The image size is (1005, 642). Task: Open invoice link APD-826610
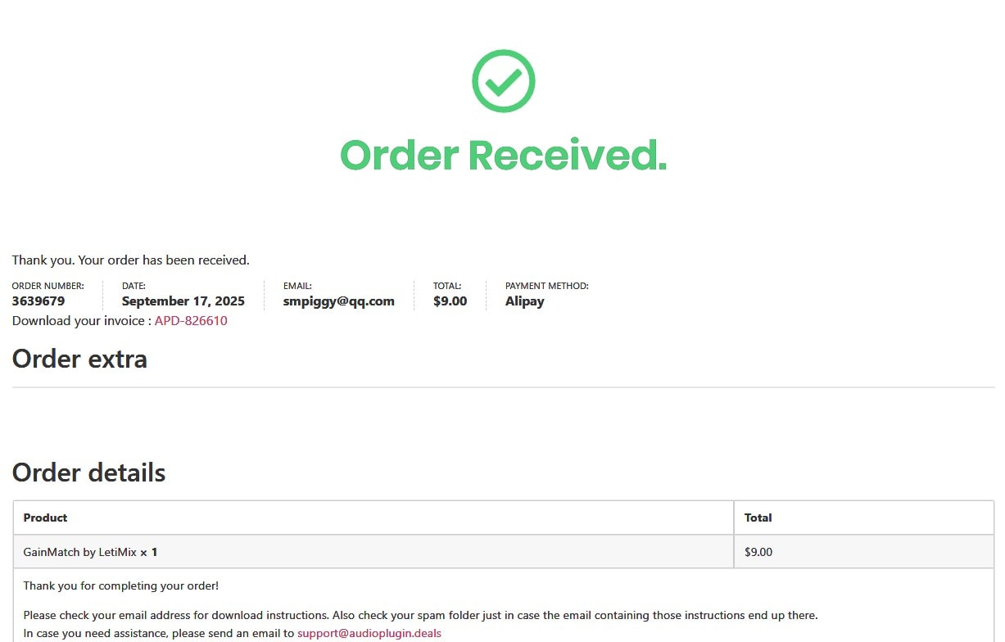click(x=191, y=321)
